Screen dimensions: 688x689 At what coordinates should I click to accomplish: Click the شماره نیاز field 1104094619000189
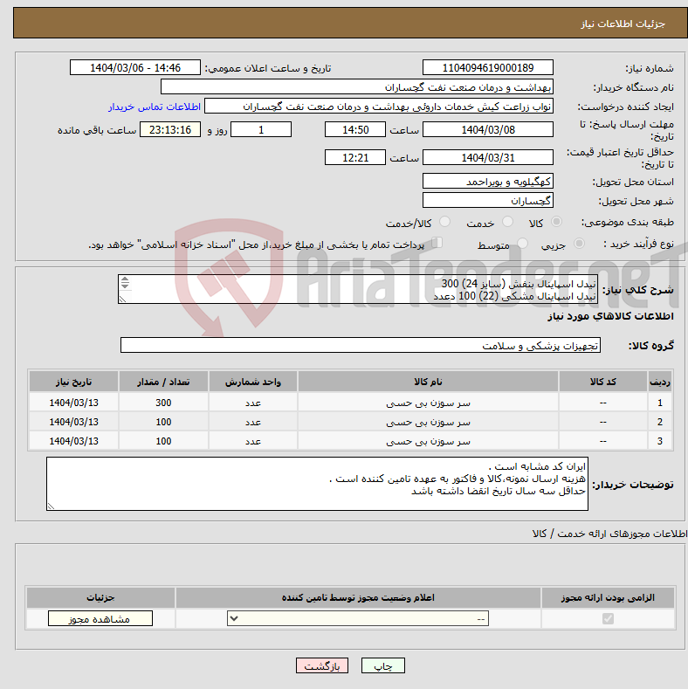click(x=488, y=67)
